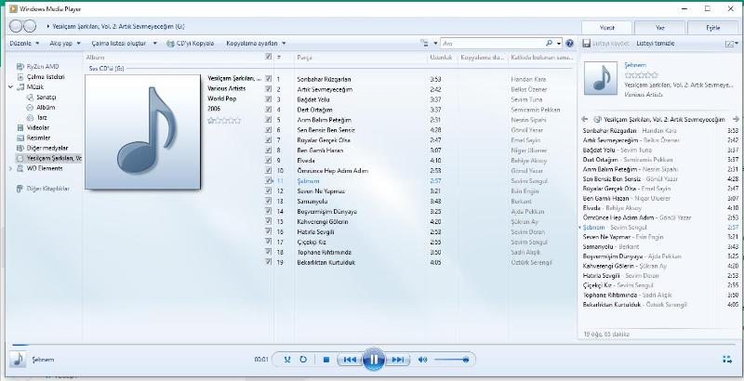Viewport: 744px width, 381px height.
Task: Uncheck track 5 Arım Balım Peteğim
Action: tap(269, 120)
